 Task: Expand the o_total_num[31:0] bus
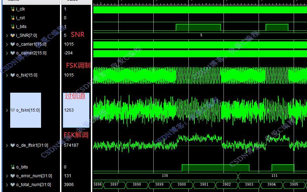pyautogui.click(x=7, y=185)
